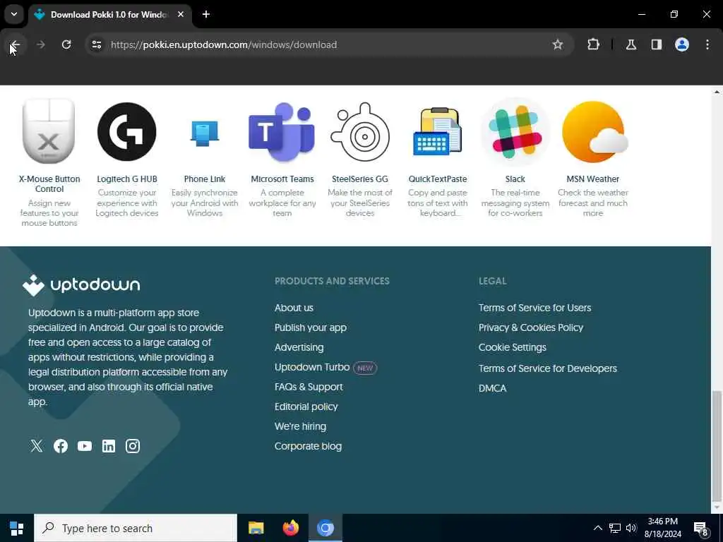Open network status icon in tray
723x542 pixels.
coord(615,528)
